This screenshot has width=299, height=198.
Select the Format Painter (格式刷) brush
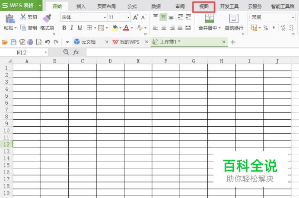[47, 18]
